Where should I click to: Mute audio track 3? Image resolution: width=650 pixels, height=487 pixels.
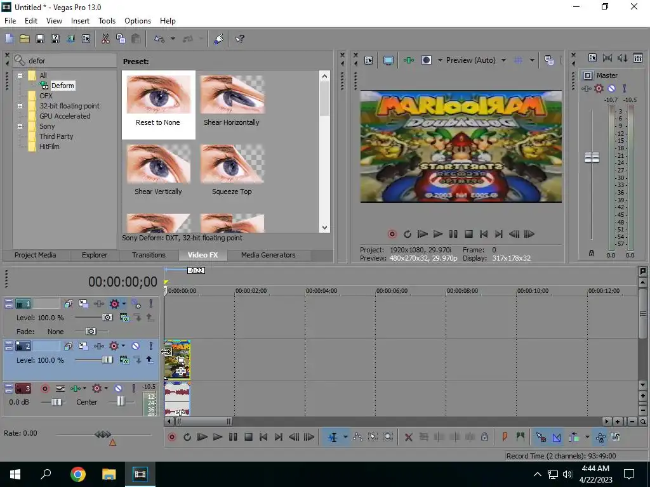pos(118,389)
